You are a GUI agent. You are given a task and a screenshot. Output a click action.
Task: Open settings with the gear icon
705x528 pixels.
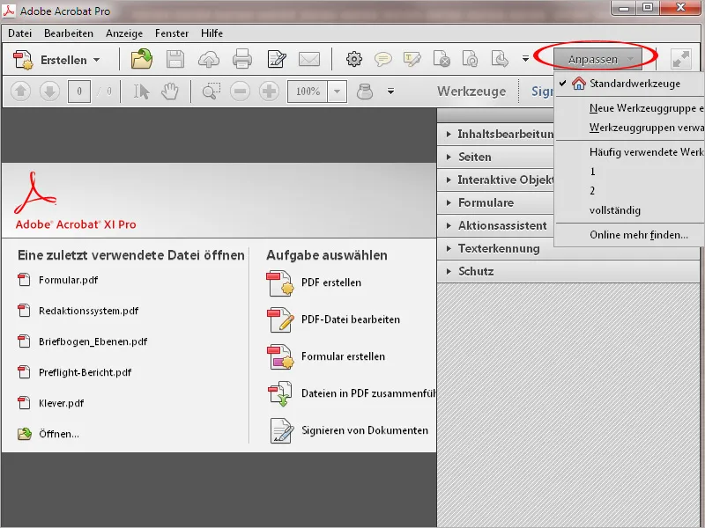(354, 59)
